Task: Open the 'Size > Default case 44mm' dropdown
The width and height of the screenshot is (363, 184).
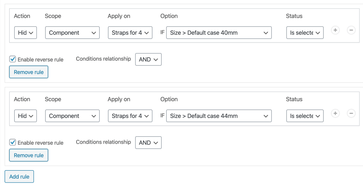Action: coord(219,116)
